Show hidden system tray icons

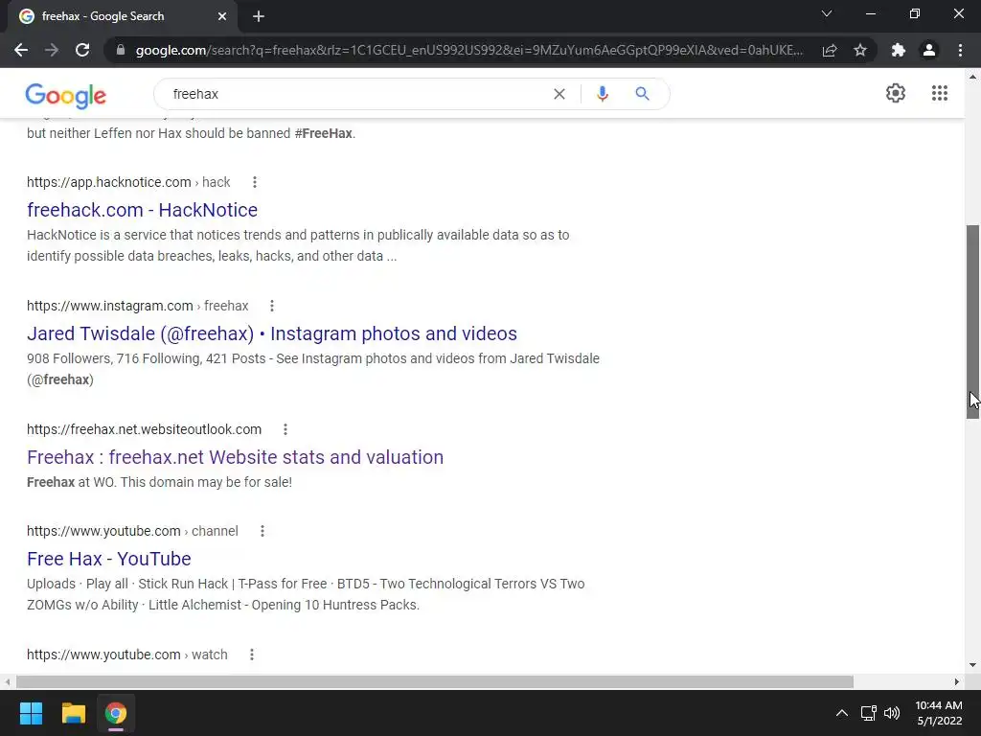[x=842, y=713]
